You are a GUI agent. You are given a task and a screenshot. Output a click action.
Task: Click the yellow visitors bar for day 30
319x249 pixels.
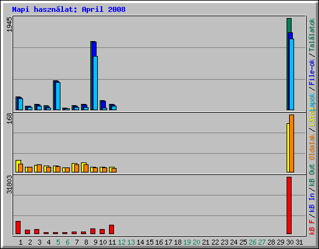pyautogui.click(x=288, y=148)
